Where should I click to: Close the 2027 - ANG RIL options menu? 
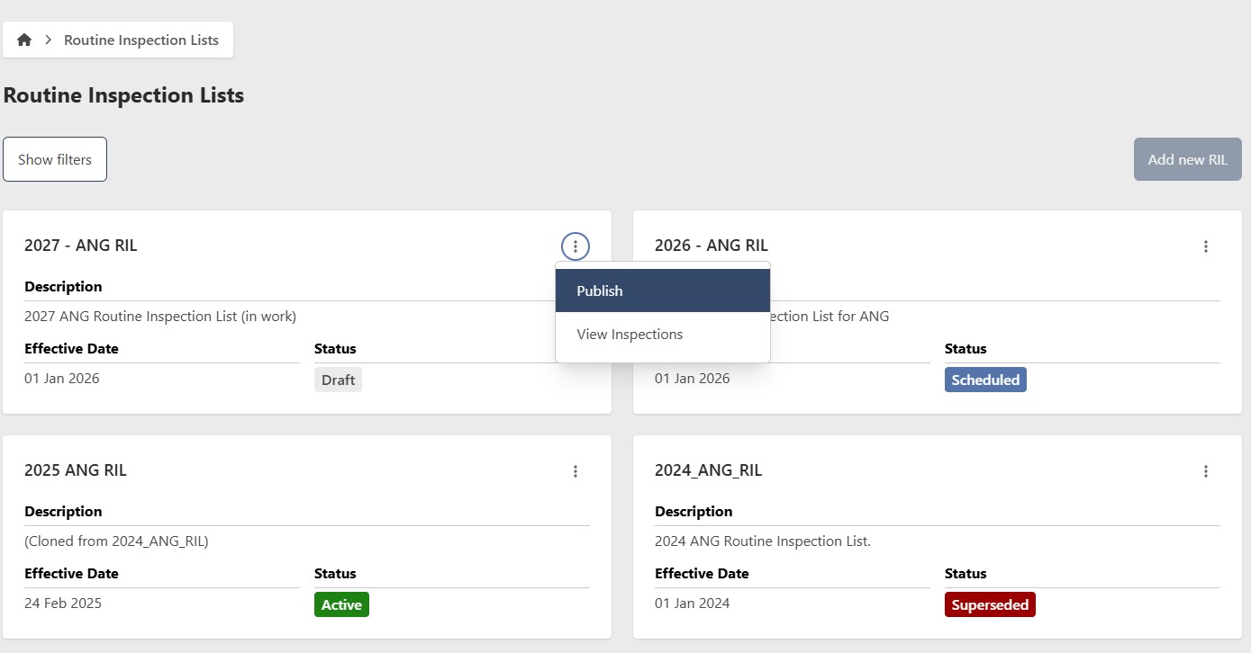(576, 246)
